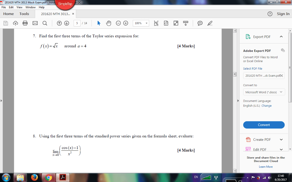Enter full screen mode icon

(176, 23)
